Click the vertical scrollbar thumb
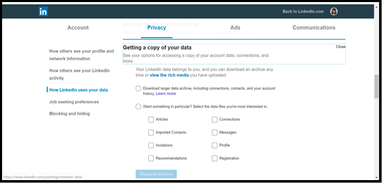This screenshot has height=183, width=382. point(377,87)
